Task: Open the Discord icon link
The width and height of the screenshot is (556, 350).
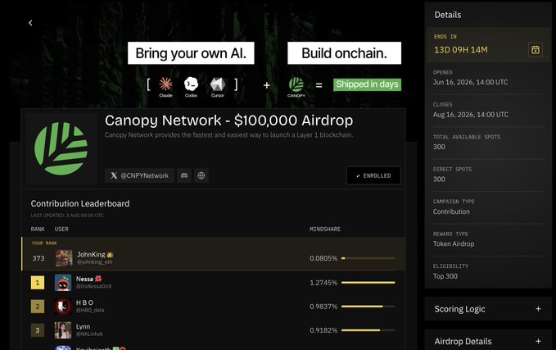Action: pyautogui.click(x=184, y=175)
